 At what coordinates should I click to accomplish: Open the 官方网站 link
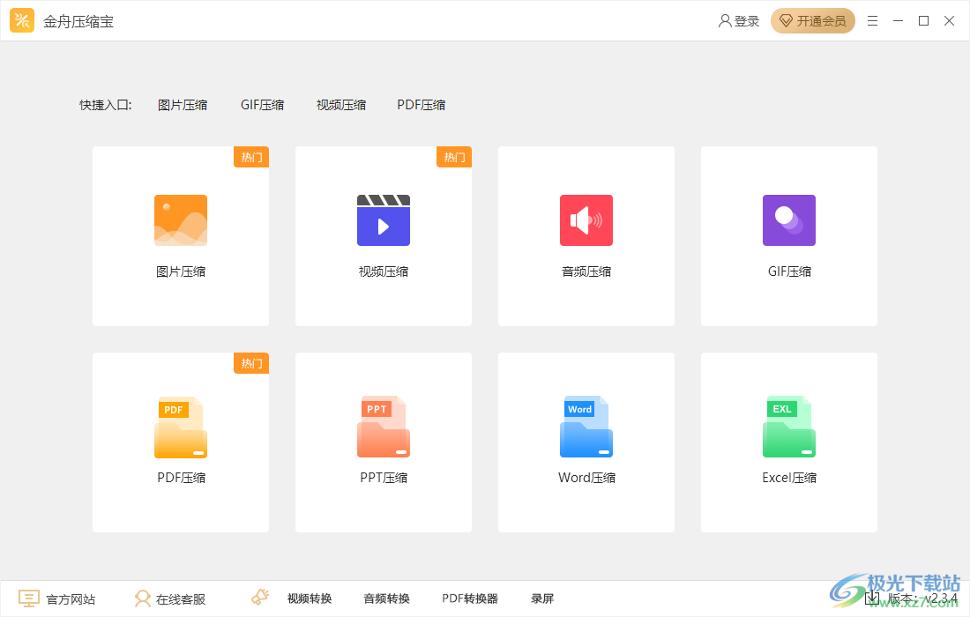click(71, 599)
